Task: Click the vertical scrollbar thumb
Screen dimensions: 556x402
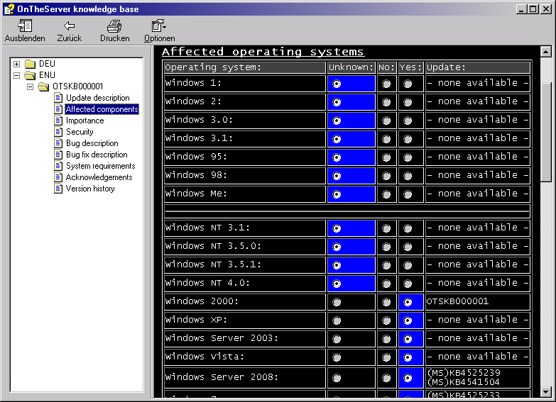Action: click(x=546, y=133)
